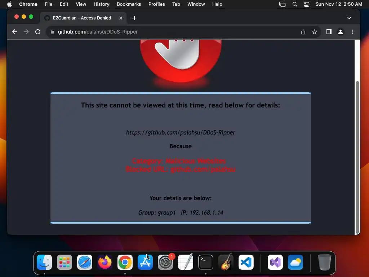Open the Bookmarks menu
369x277 pixels.
(x=129, y=4)
